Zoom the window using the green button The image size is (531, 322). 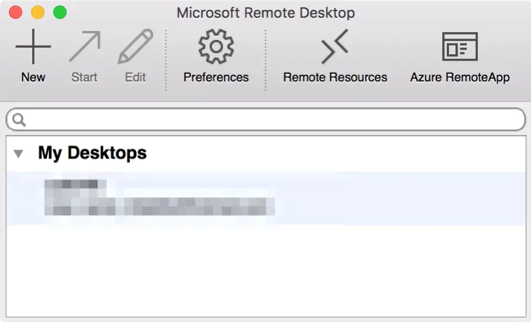pyautogui.click(x=60, y=12)
